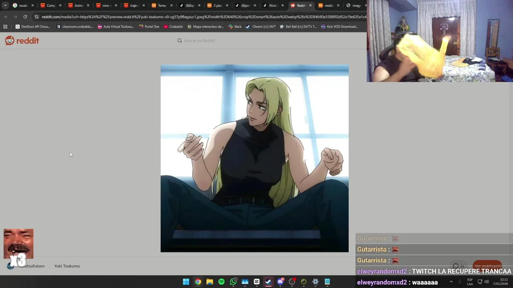Open the Codeable bookmark

pos(173,27)
